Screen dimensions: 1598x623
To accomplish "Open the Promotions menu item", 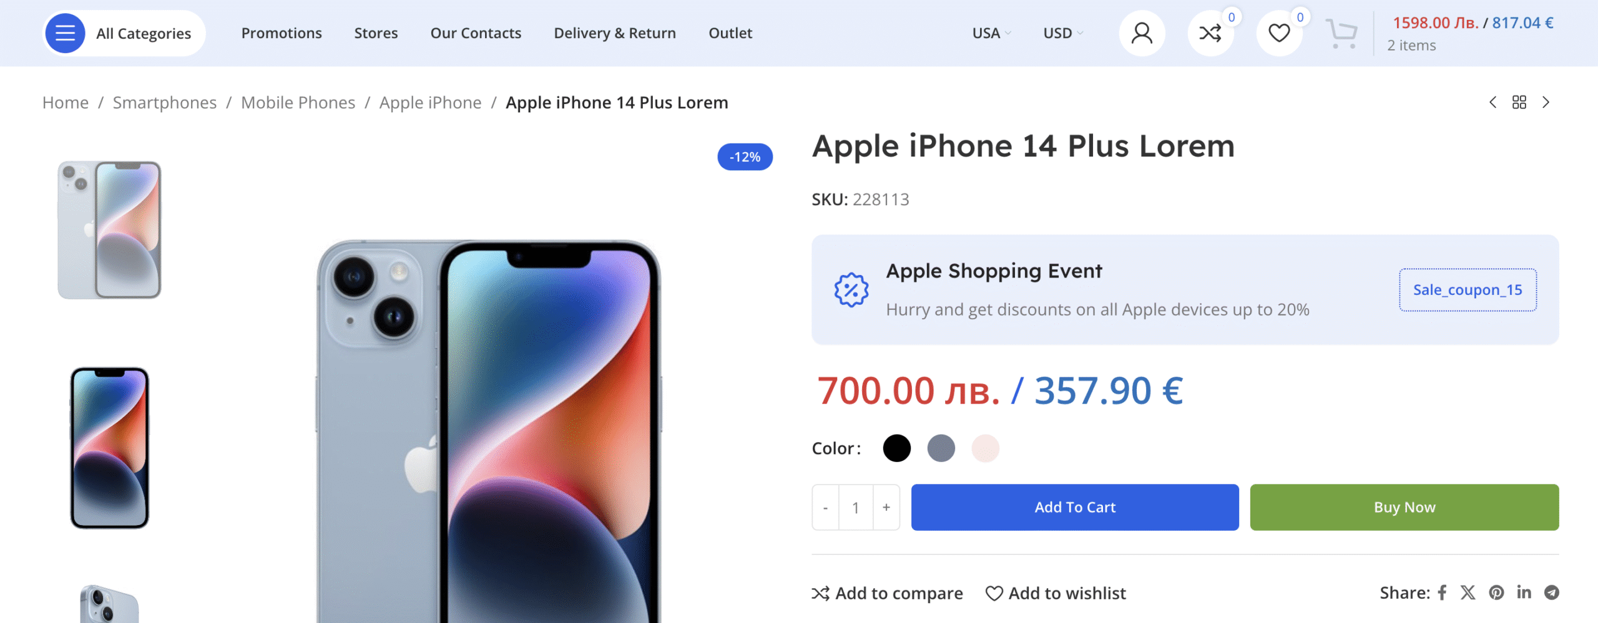I will click(x=282, y=32).
